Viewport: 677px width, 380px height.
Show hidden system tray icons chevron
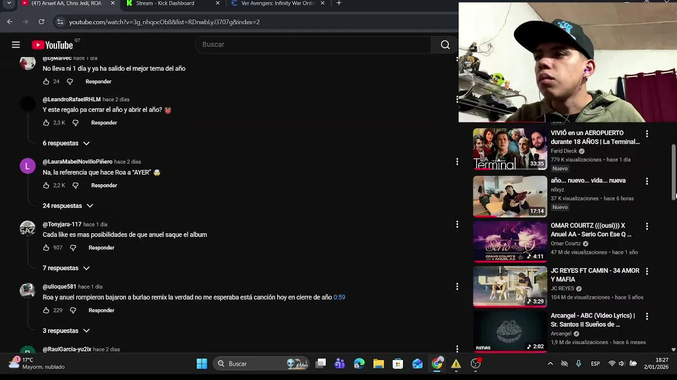(550, 364)
